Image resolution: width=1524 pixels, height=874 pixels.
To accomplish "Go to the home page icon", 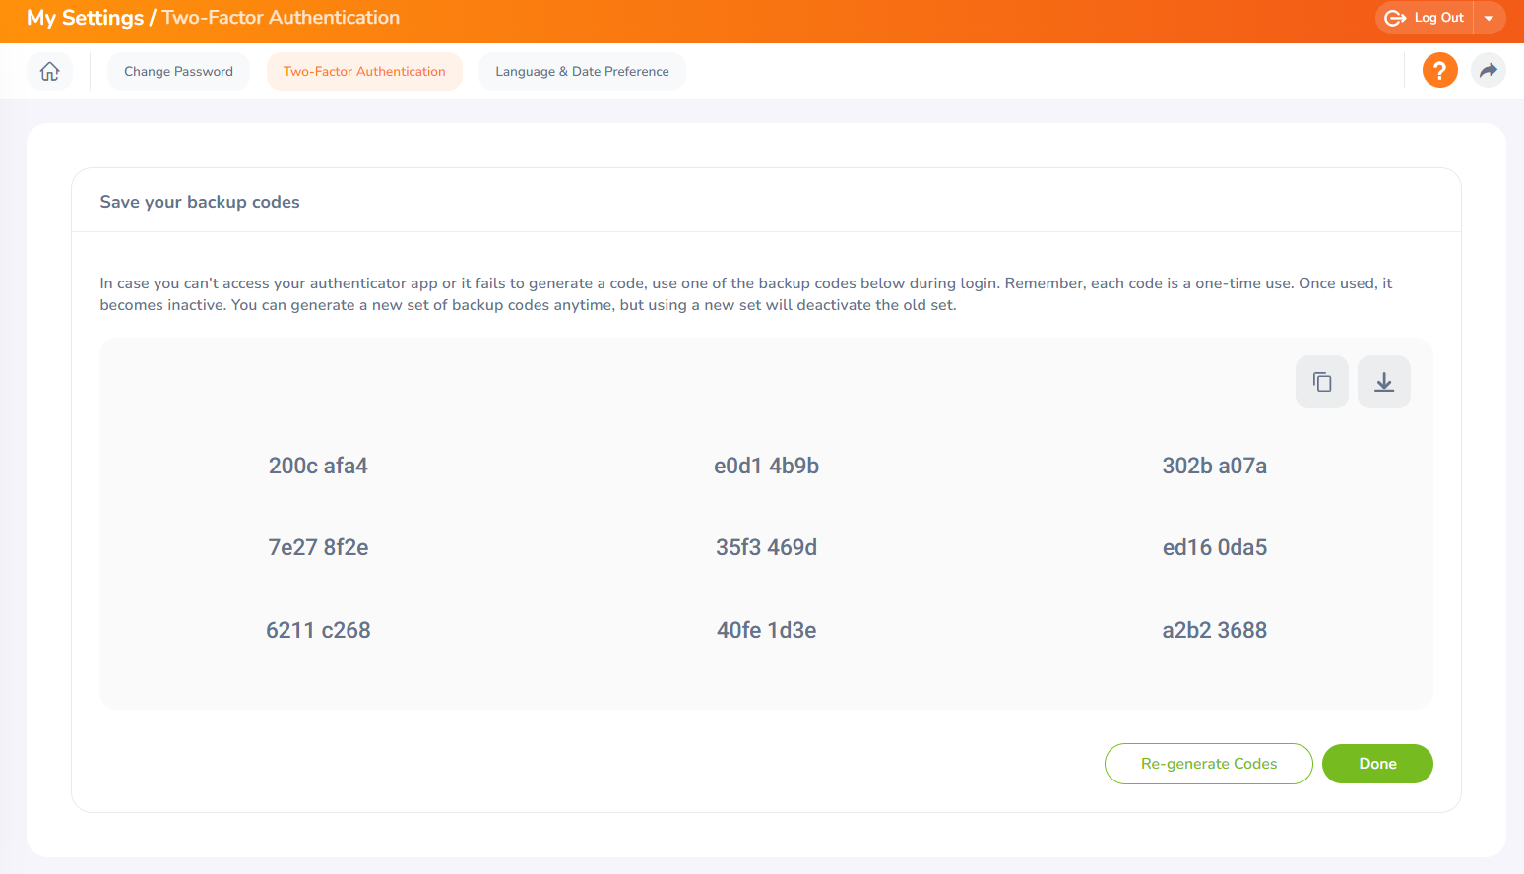I will (49, 71).
